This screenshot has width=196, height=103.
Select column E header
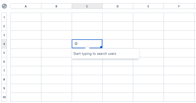pos(148,6)
